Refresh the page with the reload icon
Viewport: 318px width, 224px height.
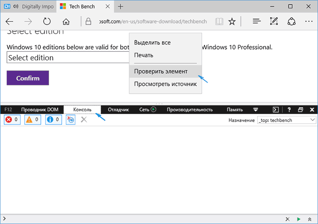pyautogui.click(x=47, y=21)
